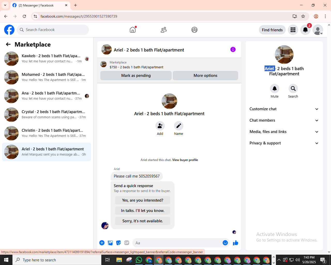The width and height of the screenshot is (331, 265).
Task: Send 'In talks. I'll let you know.' response
Action: tap(143, 211)
